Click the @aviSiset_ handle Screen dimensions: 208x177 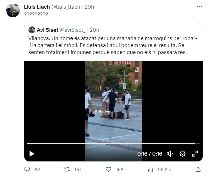[x=73, y=30]
